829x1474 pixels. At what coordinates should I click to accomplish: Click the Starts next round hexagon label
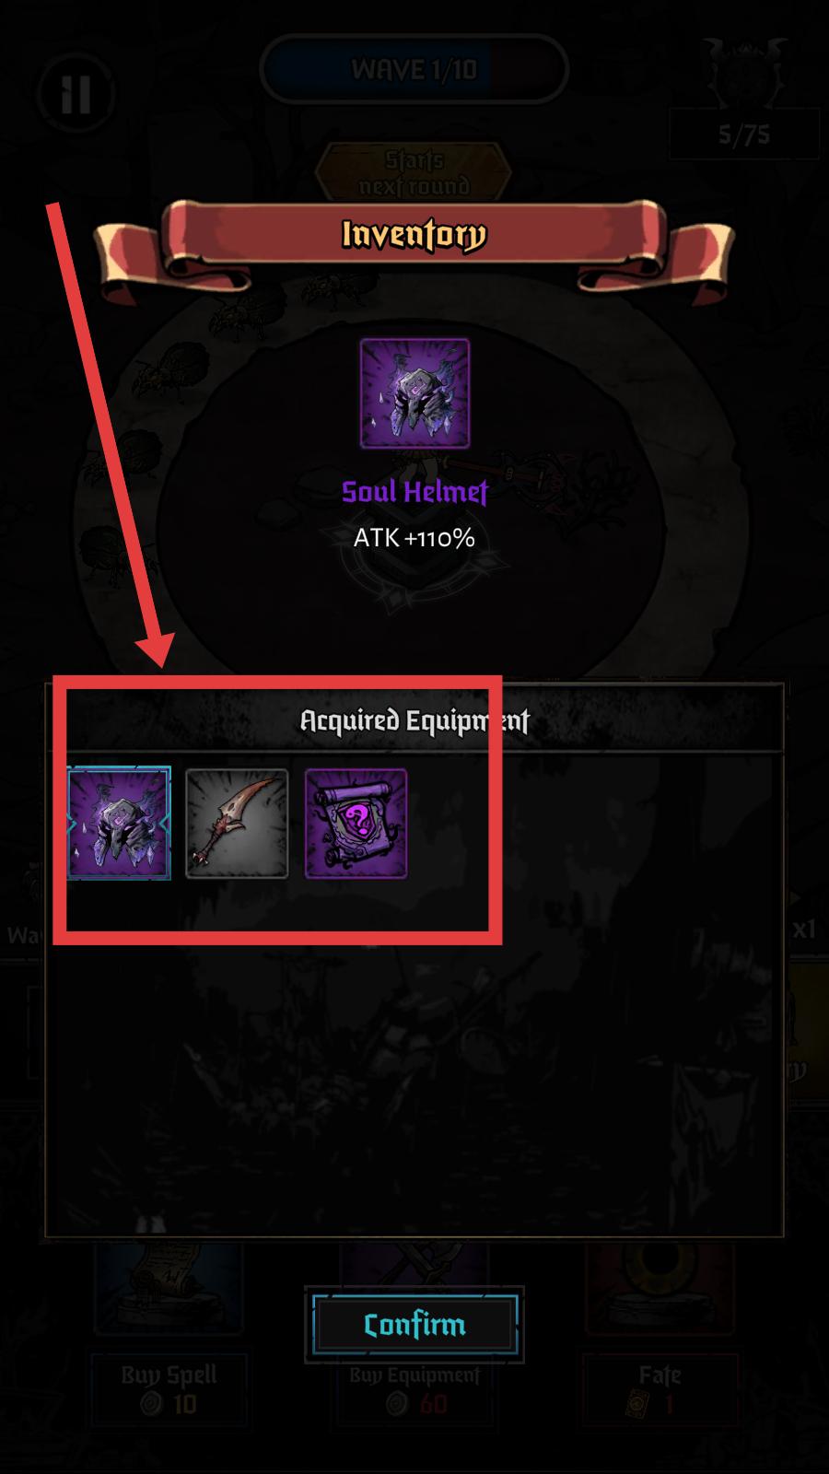coord(414,173)
